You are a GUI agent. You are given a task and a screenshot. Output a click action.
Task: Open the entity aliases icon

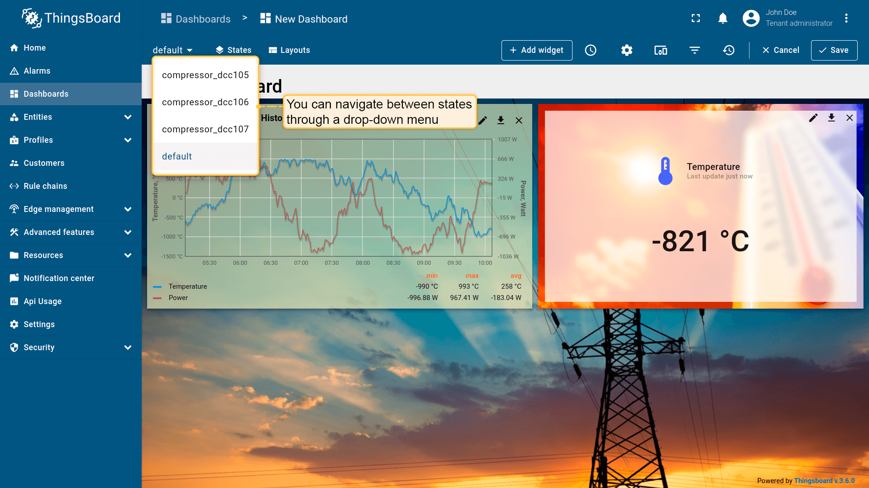coord(660,50)
